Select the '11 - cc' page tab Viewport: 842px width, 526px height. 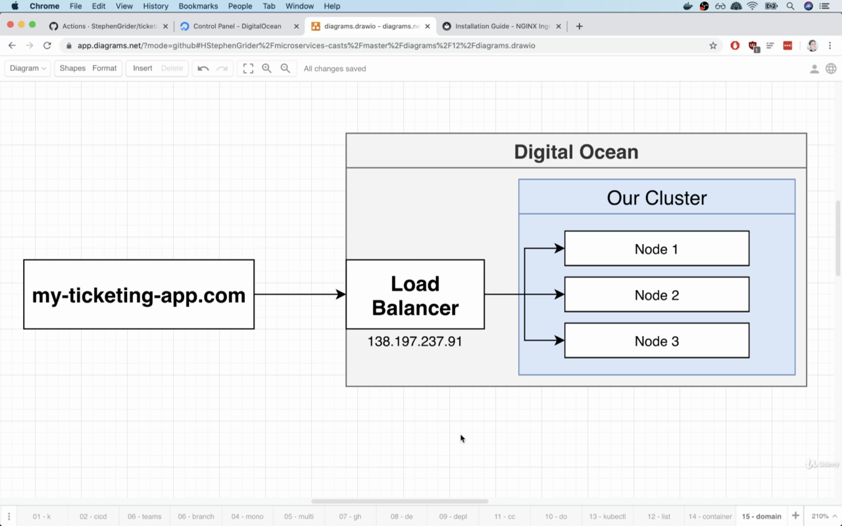(505, 516)
